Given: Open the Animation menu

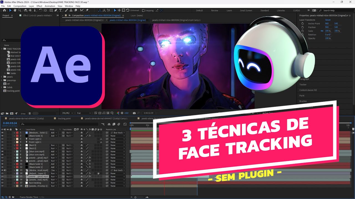Looking at the screenshot, I should tap(50, 6).
